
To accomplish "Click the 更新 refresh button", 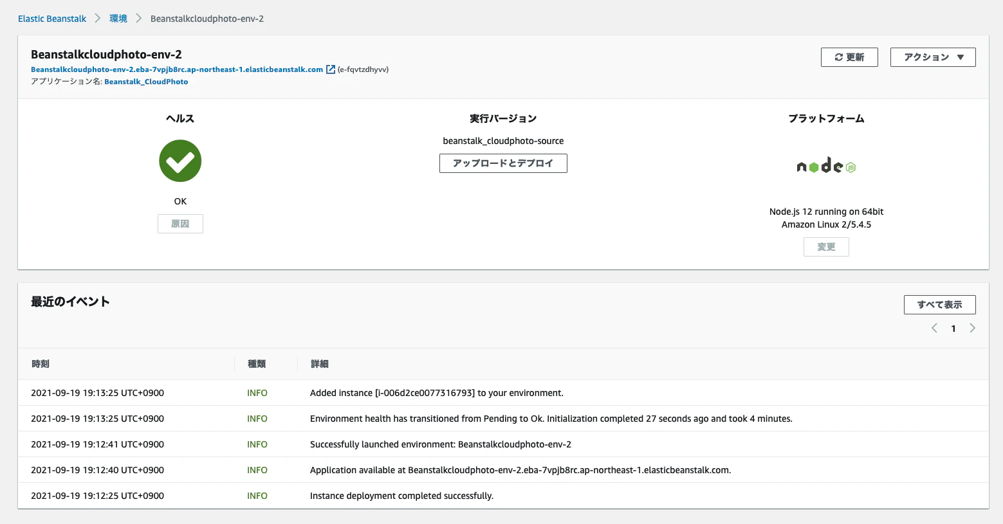I will click(849, 57).
